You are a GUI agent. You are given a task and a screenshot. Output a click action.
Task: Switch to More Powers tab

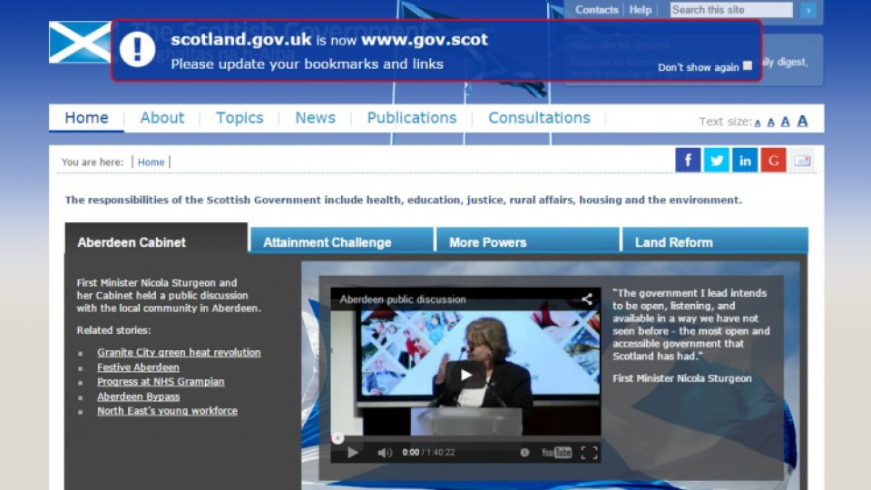tap(528, 240)
